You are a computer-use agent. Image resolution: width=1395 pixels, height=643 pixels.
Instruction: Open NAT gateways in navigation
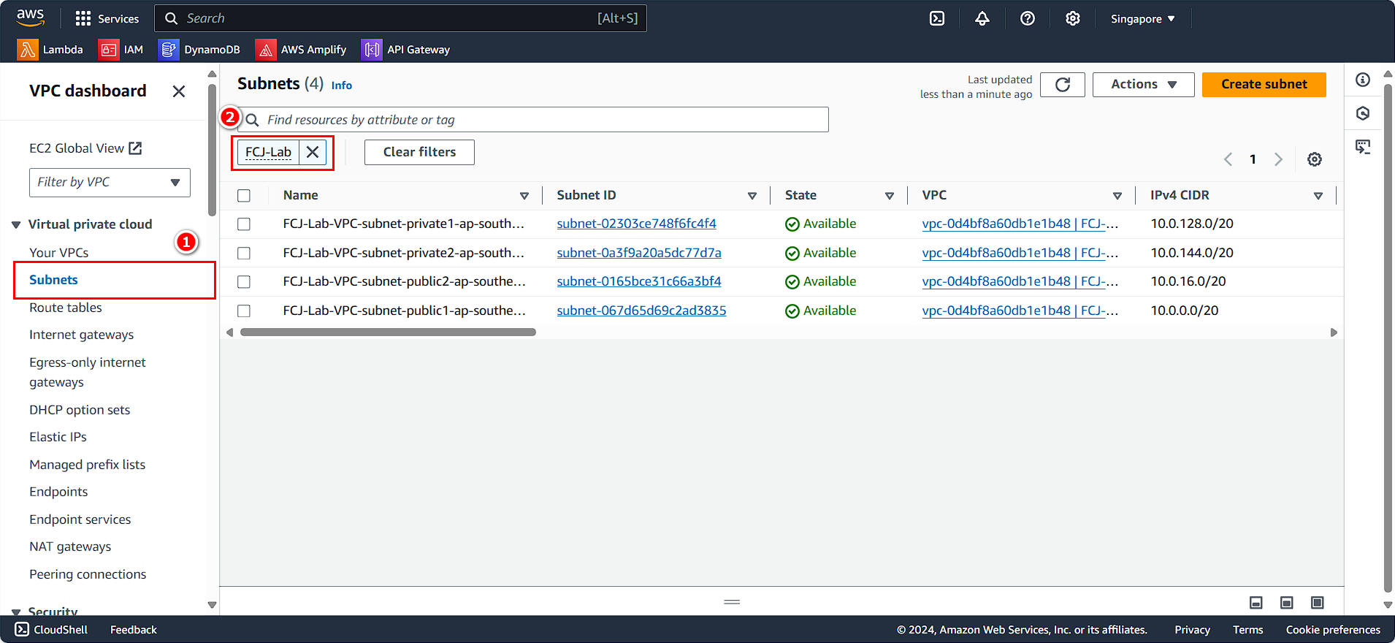tap(70, 547)
